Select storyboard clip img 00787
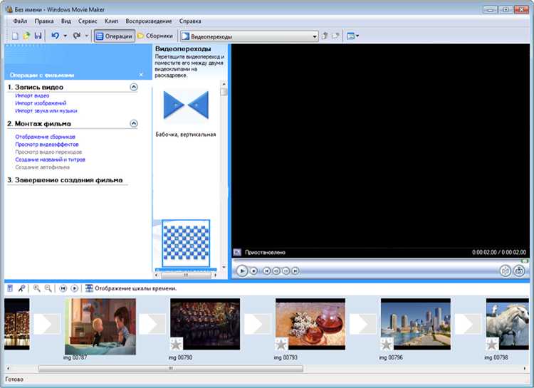This screenshot has height=388, width=534. coord(100,327)
